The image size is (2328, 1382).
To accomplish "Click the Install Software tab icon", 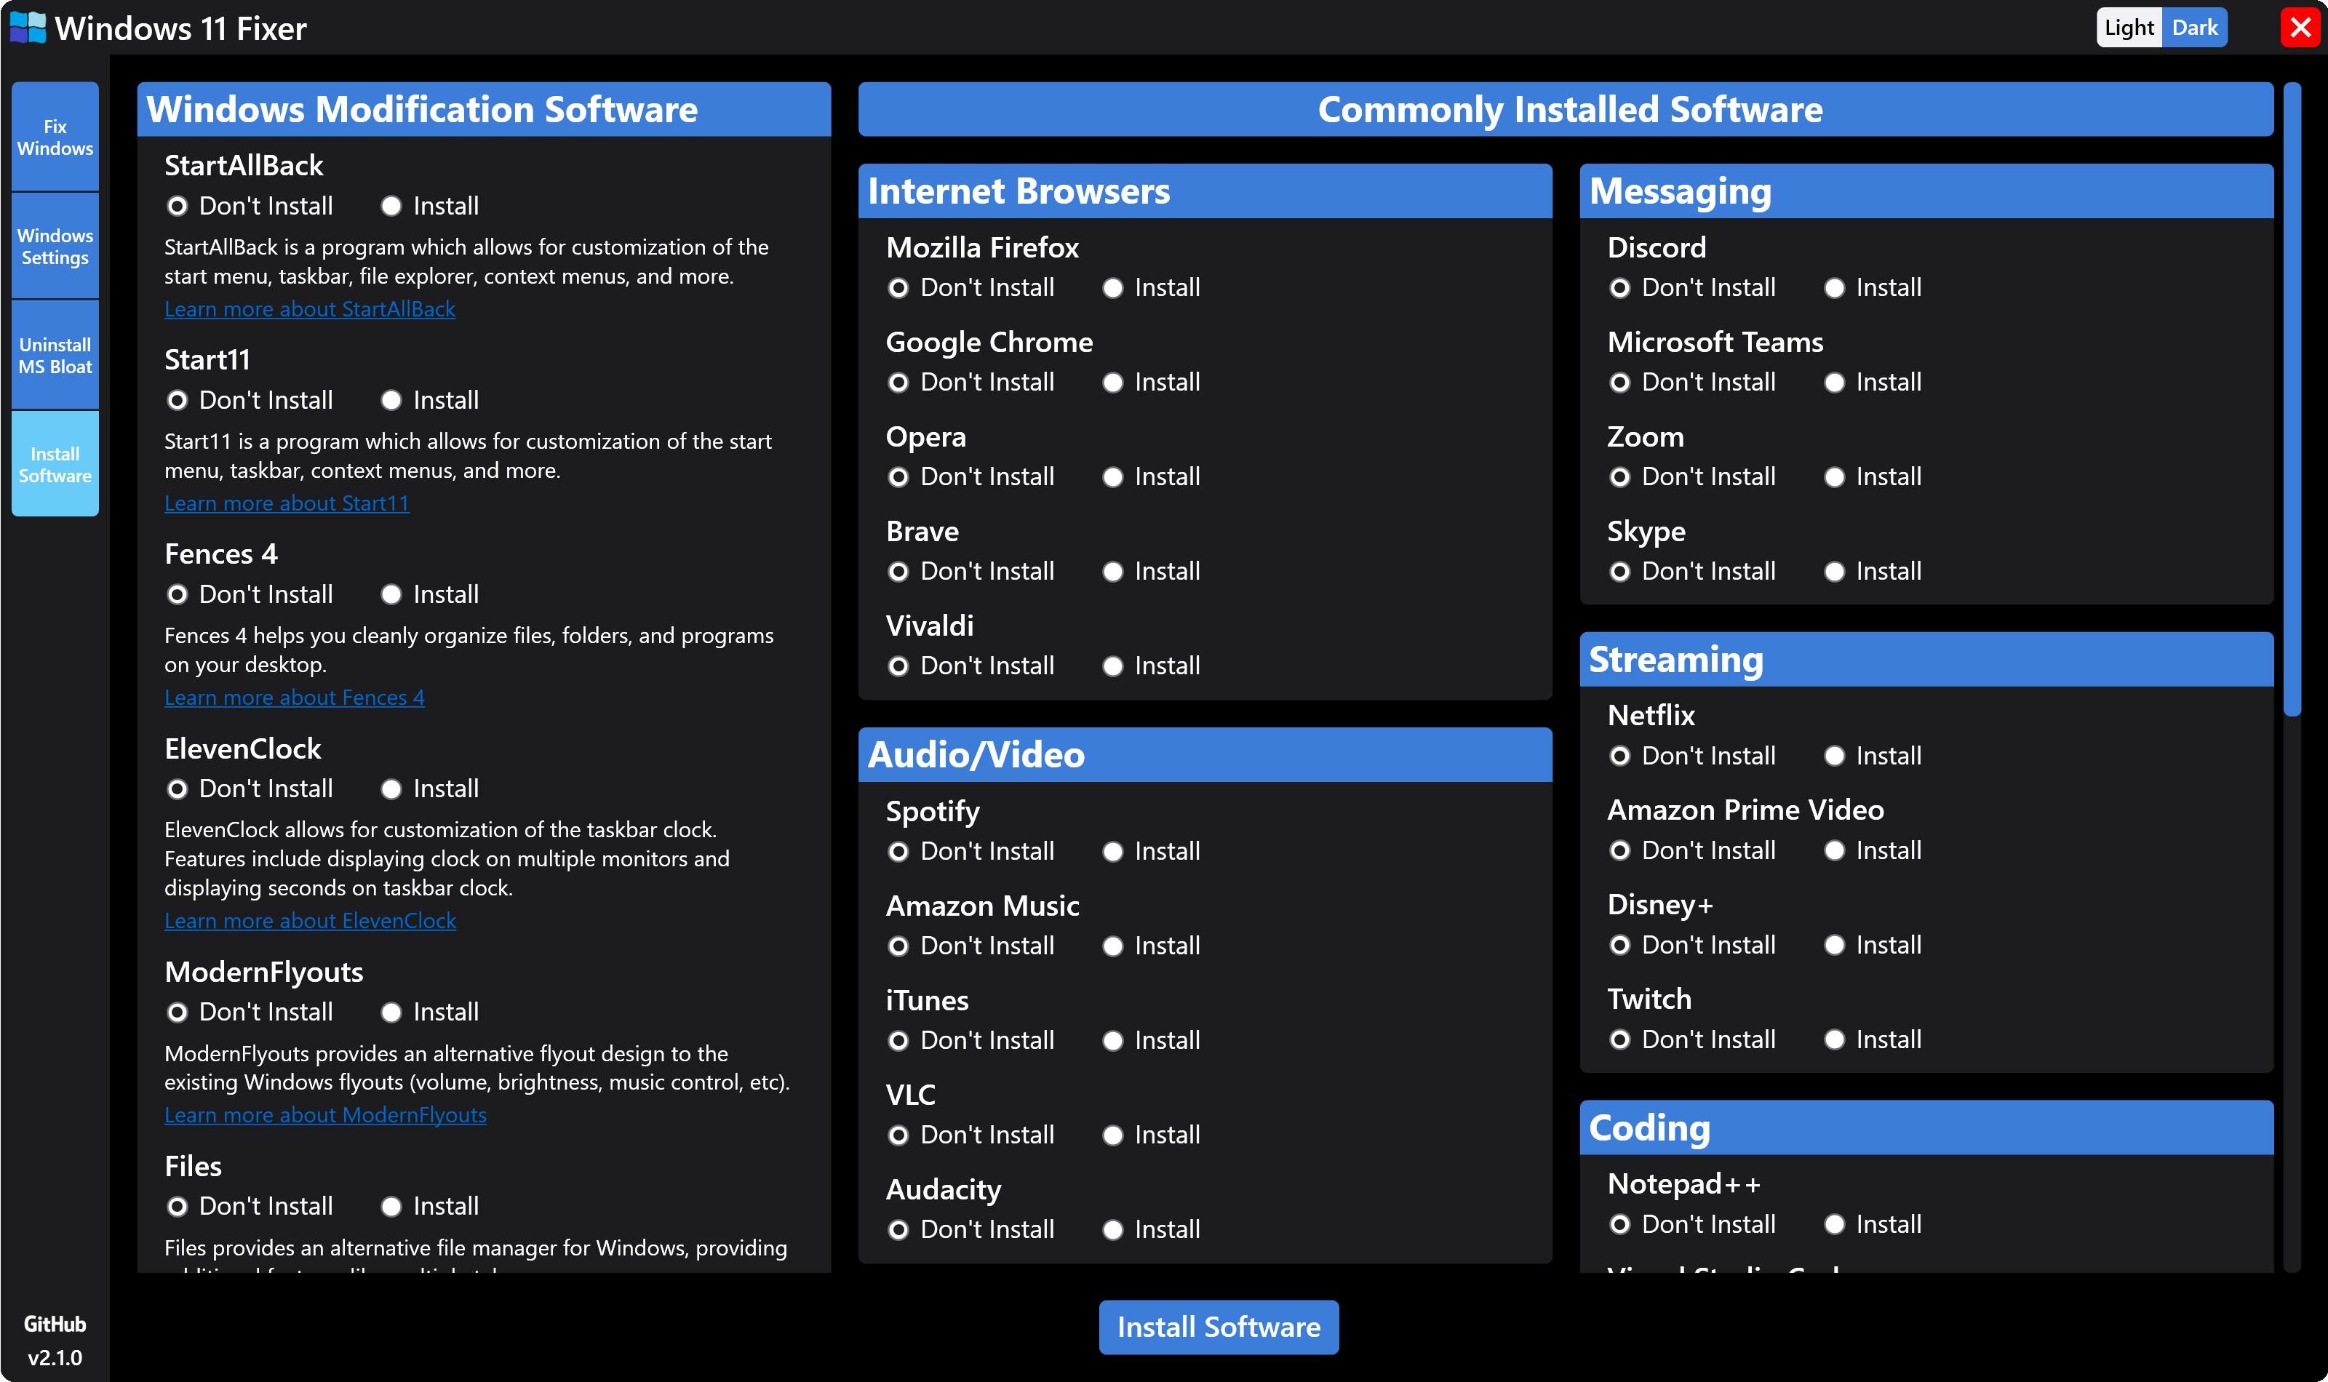I will 55,466.
